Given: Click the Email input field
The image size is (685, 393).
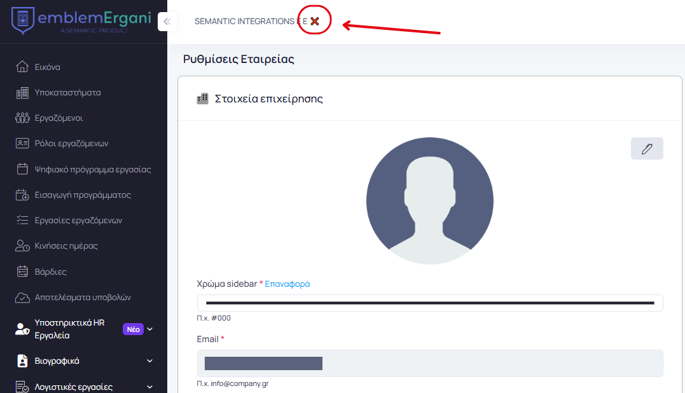Looking at the screenshot, I should pos(430,363).
